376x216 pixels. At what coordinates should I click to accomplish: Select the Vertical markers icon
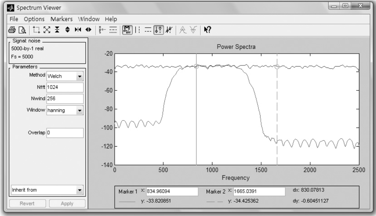point(138,29)
